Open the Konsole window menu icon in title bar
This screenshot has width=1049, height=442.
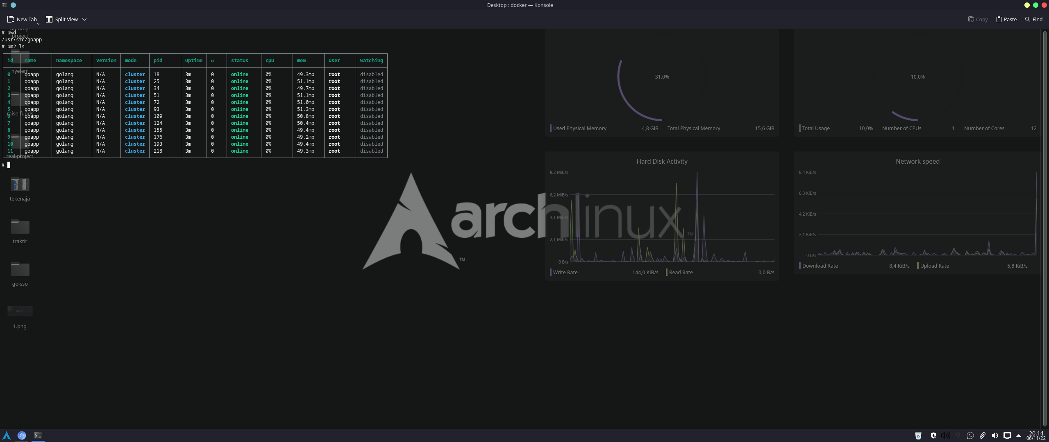coord(5,5)
